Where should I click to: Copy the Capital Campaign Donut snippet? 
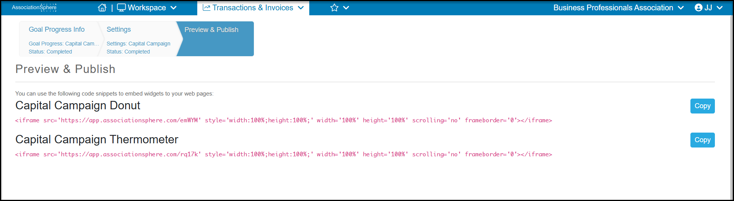702,106
